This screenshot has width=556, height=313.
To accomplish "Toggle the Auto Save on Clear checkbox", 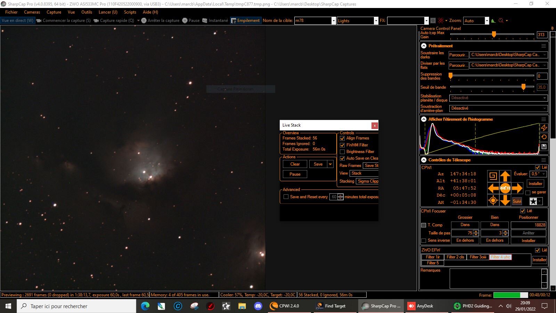I will (x=342, y=158).
